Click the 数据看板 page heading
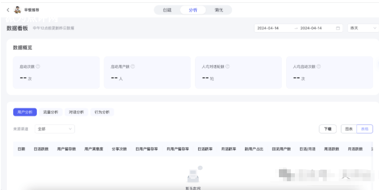The image size is (379, 190). (x=17, y=28)
